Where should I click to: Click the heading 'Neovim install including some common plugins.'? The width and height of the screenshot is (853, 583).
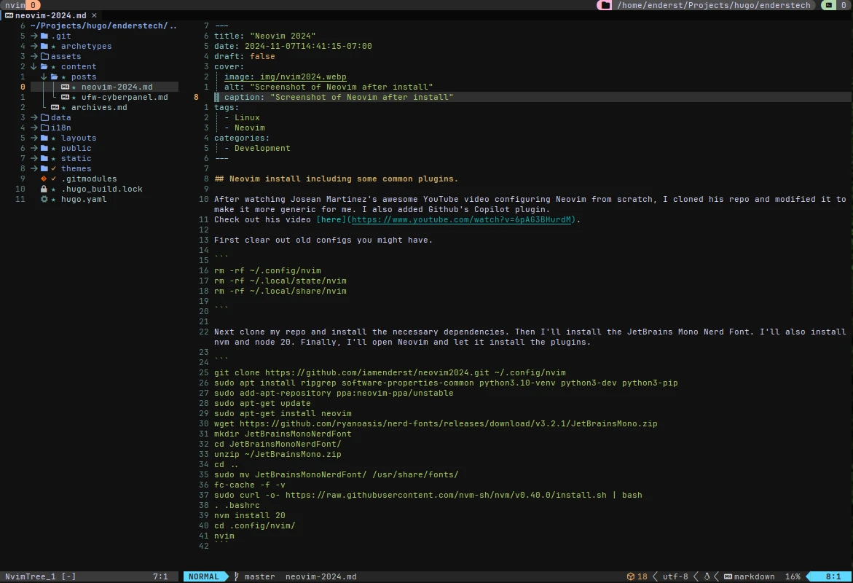coord(343,179)
